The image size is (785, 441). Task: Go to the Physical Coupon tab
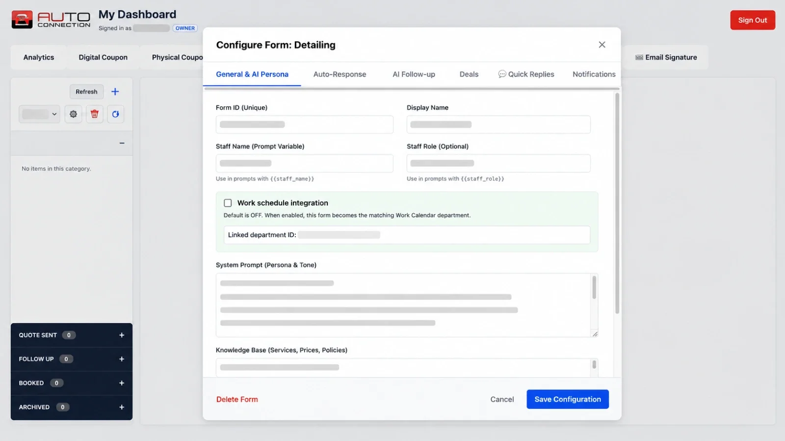pos(177,57)
